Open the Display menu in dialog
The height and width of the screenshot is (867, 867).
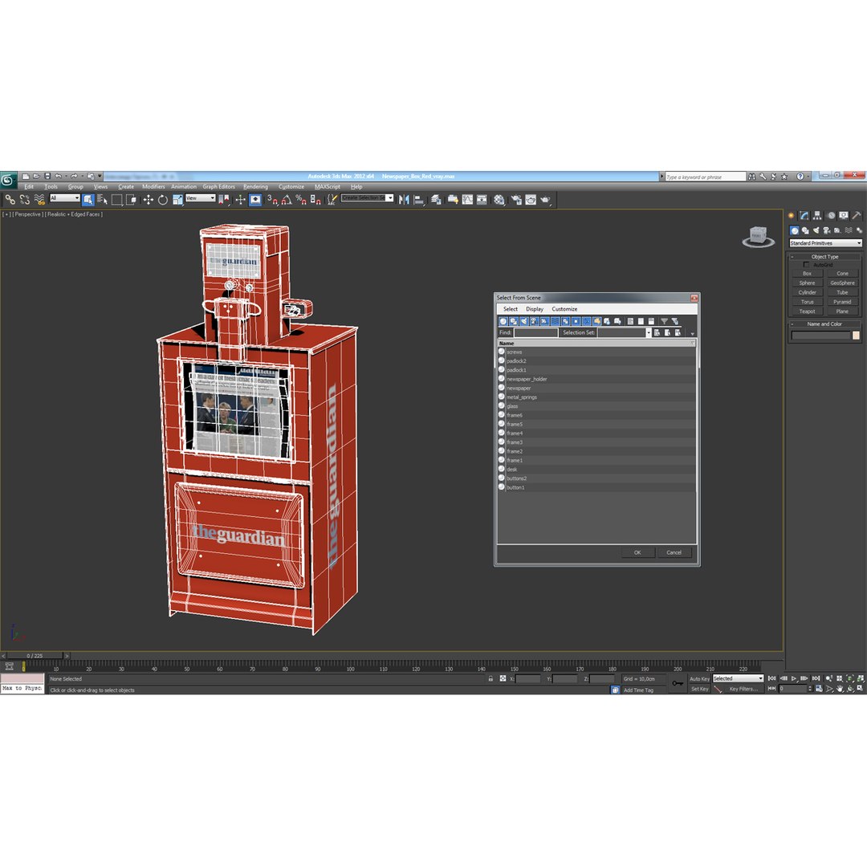tap(534, 309)
